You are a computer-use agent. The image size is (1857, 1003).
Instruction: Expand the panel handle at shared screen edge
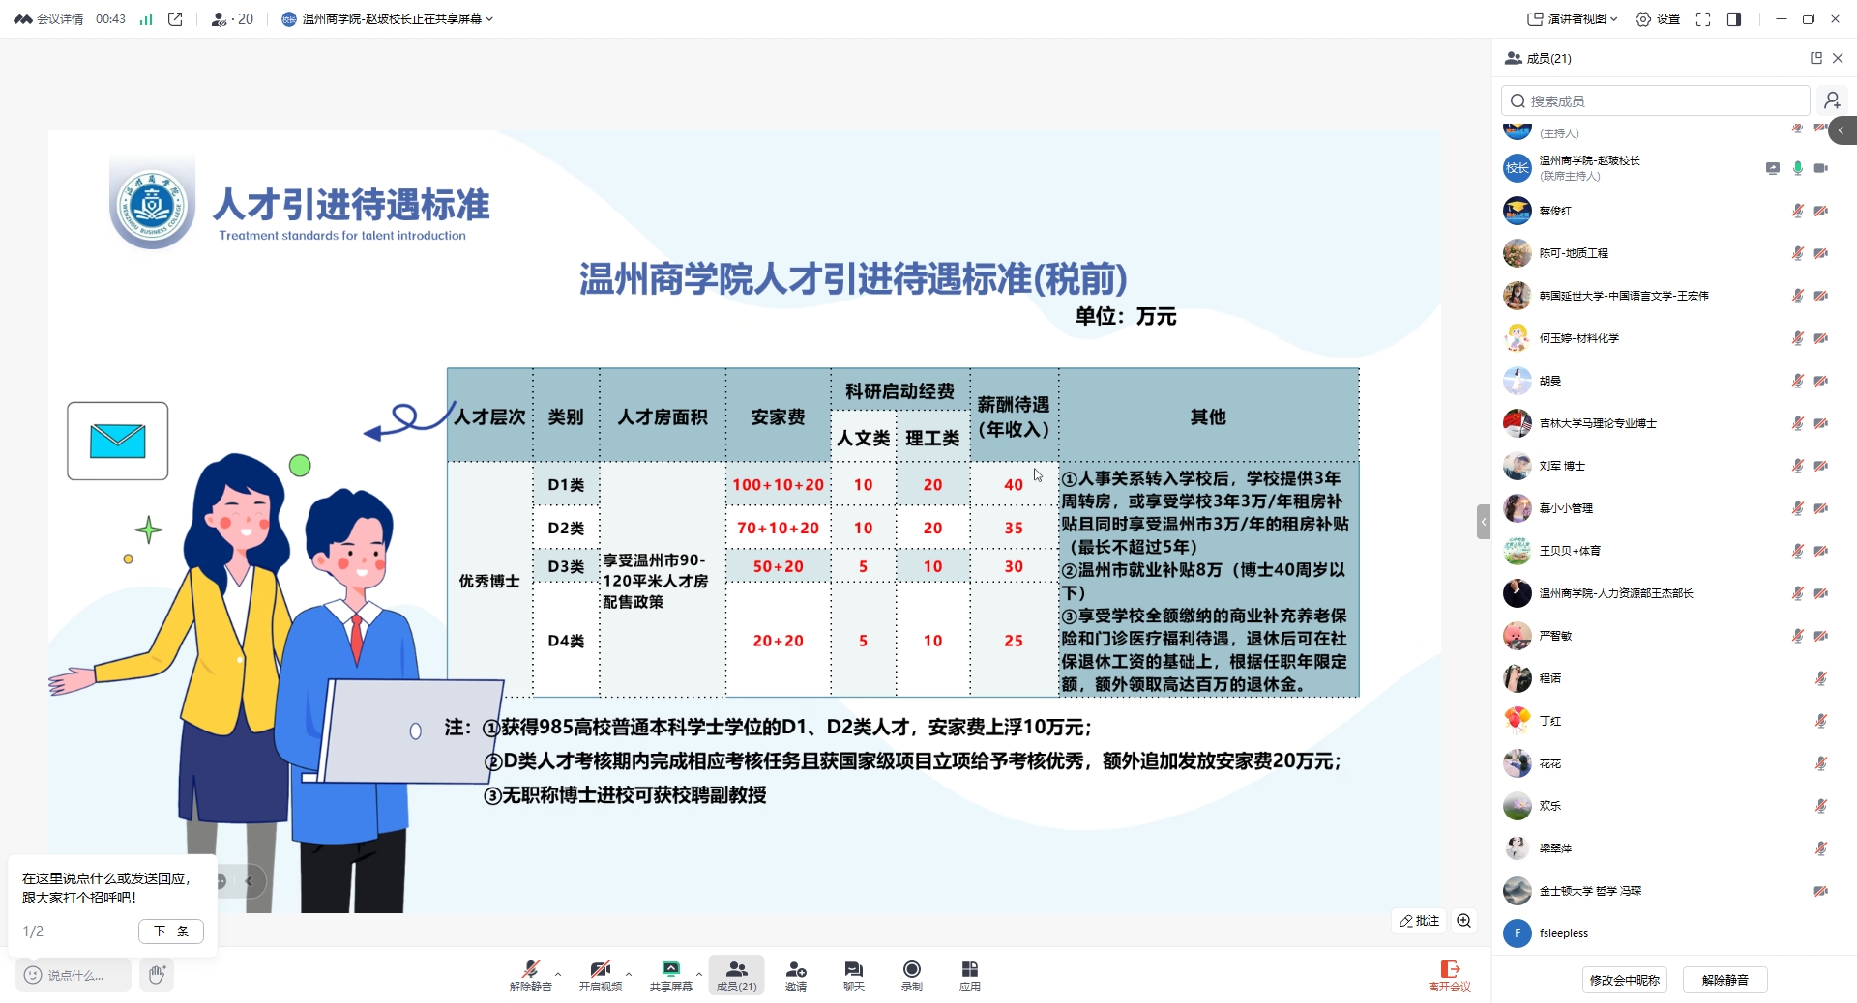[1484, 522]
